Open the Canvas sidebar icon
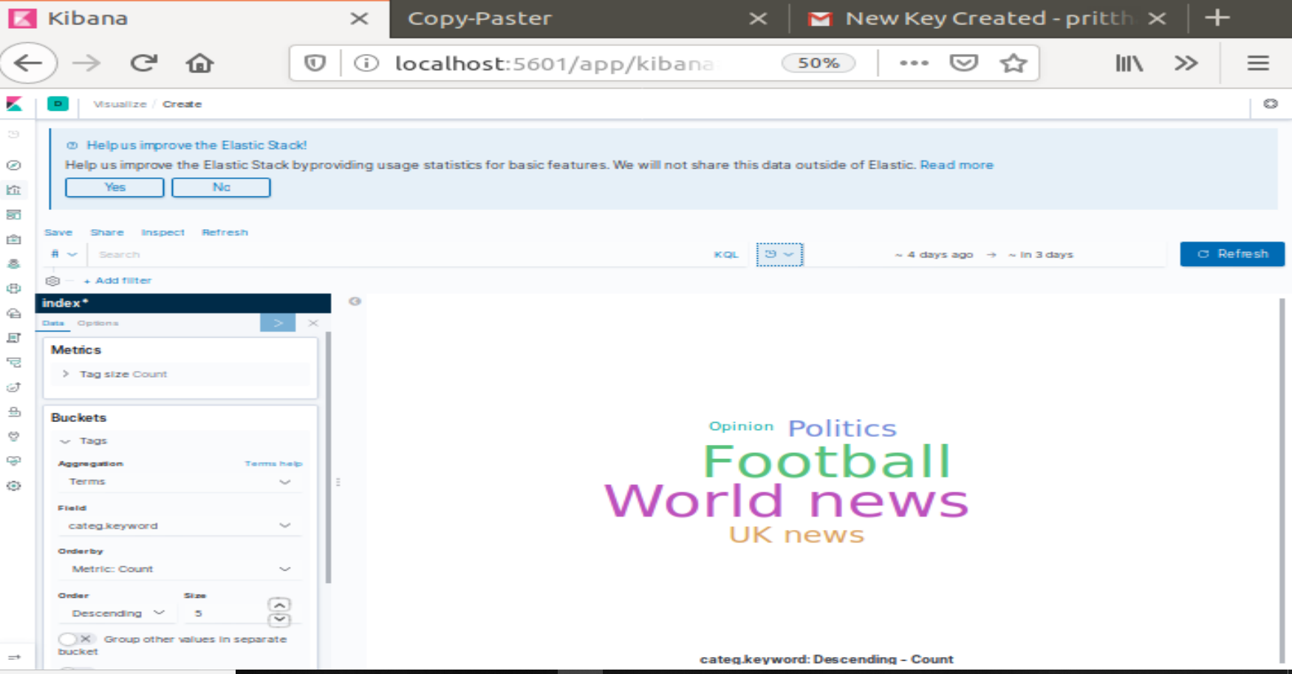Viewport: 1292px width, 674px height. pos(13,239)
